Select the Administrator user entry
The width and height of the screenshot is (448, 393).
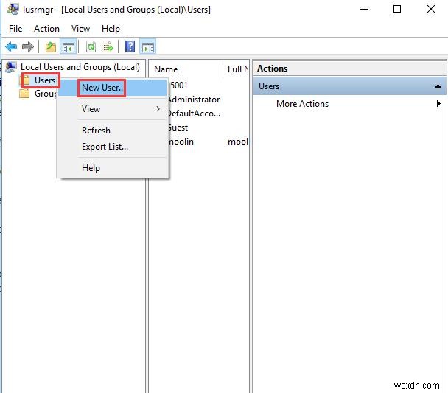pos(194,100)
